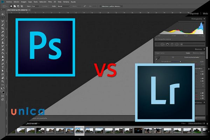Select the Move tool in Photoshop toolbar
The height and width of the screenshot is (140, 210).
3,14
